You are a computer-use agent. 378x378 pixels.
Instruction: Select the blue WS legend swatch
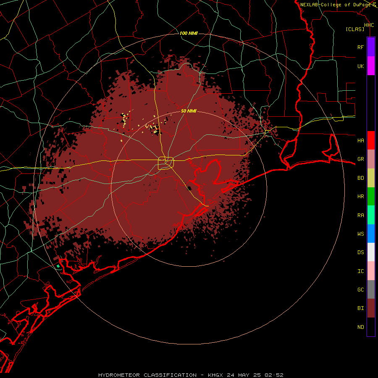click(x=371, y=234)
